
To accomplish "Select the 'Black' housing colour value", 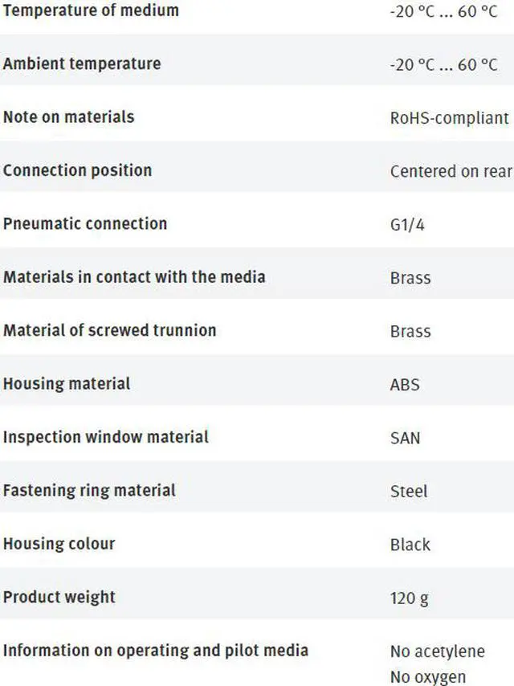I will [x=410, y=545].
